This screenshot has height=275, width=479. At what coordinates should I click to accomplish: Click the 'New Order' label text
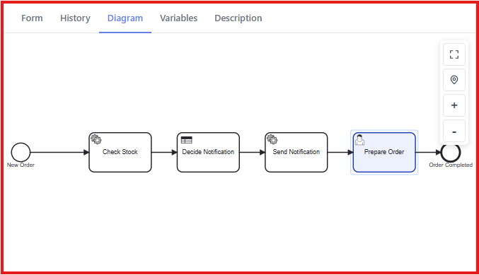coord(21,165)
